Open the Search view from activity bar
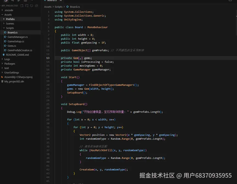 [x=13, y=1]
